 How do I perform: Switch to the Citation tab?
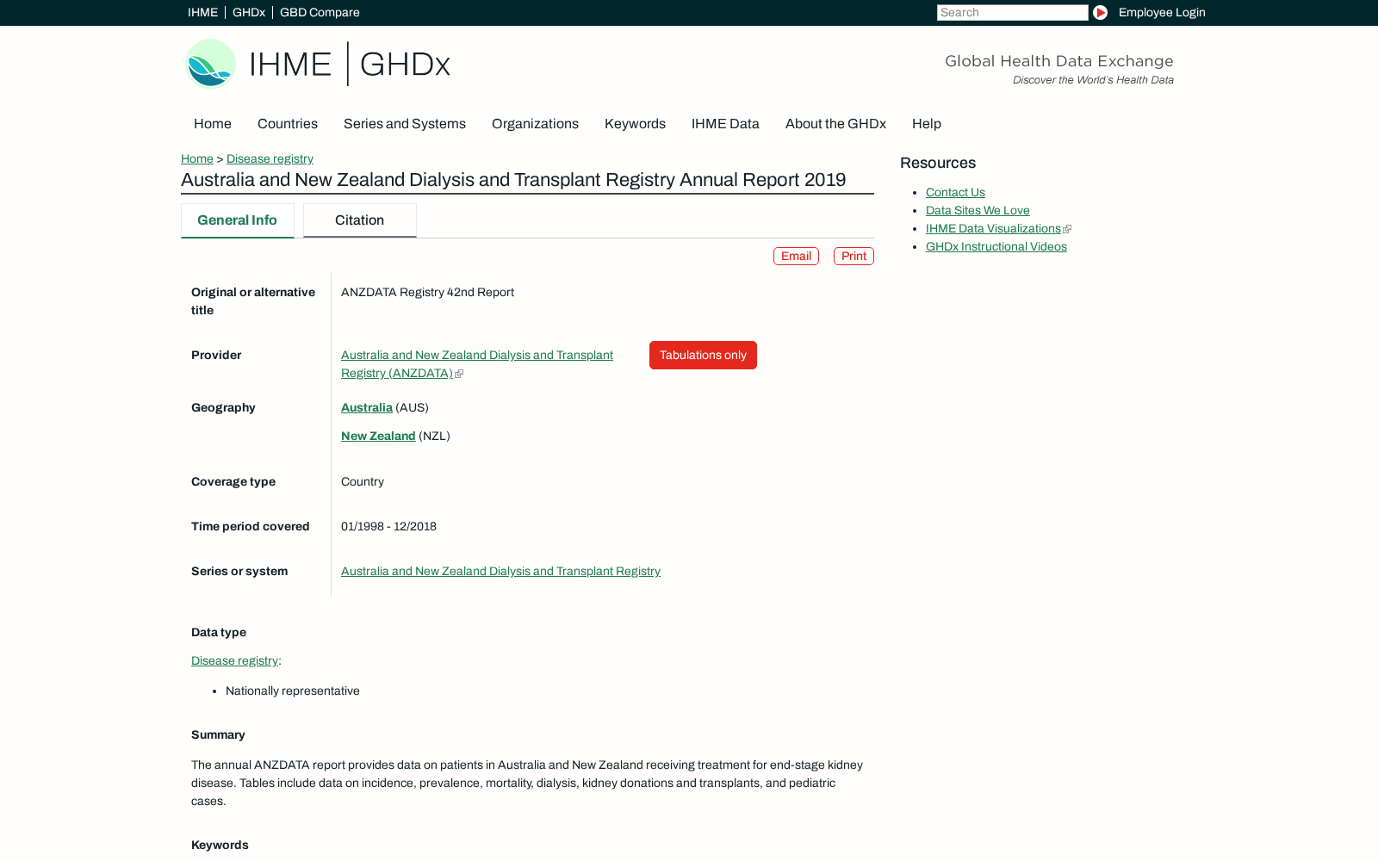tap(359, 220)
